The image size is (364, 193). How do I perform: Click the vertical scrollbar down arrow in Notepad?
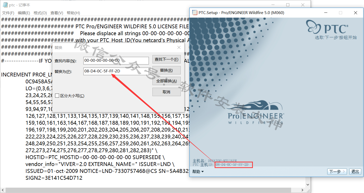click(x=308, y=185)
